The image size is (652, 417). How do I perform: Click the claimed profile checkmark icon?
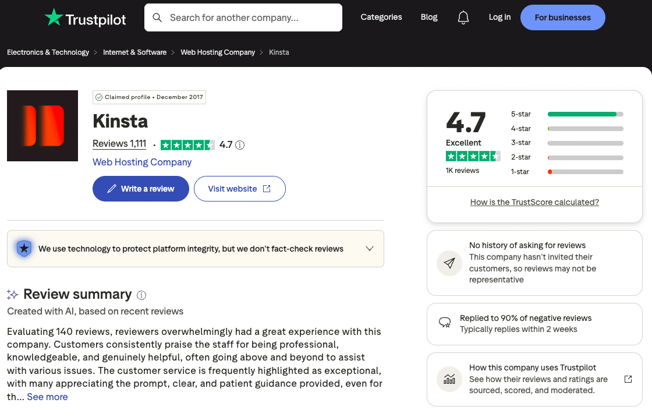tap(99, 97)
